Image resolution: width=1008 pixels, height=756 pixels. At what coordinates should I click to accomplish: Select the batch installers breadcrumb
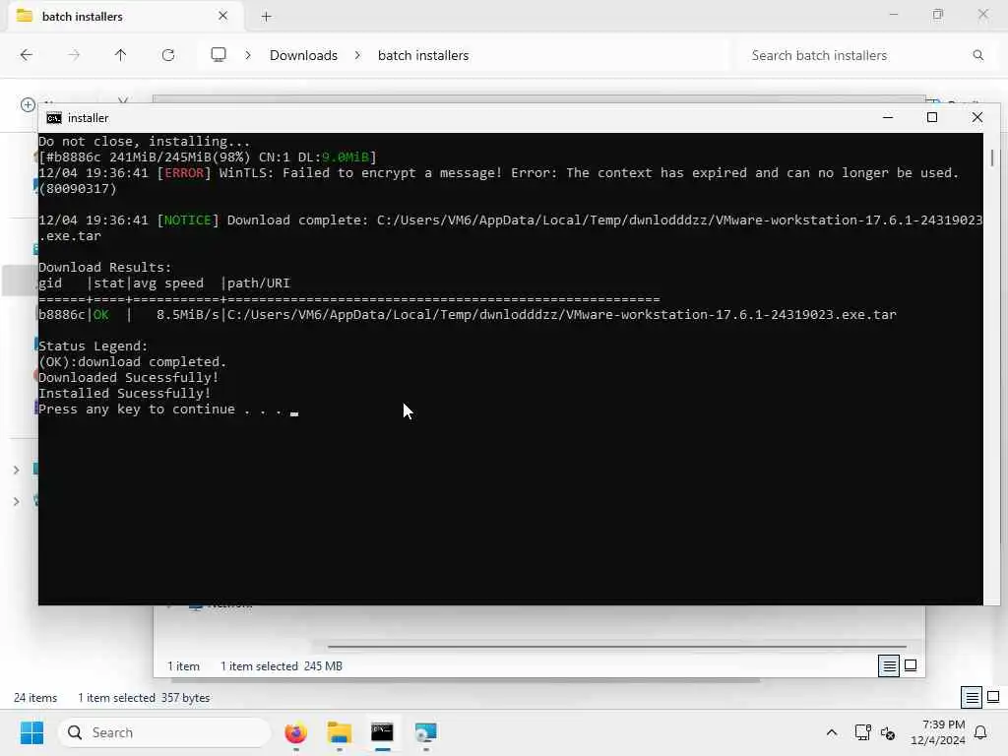pyautogui.click(x=423, y=55)
